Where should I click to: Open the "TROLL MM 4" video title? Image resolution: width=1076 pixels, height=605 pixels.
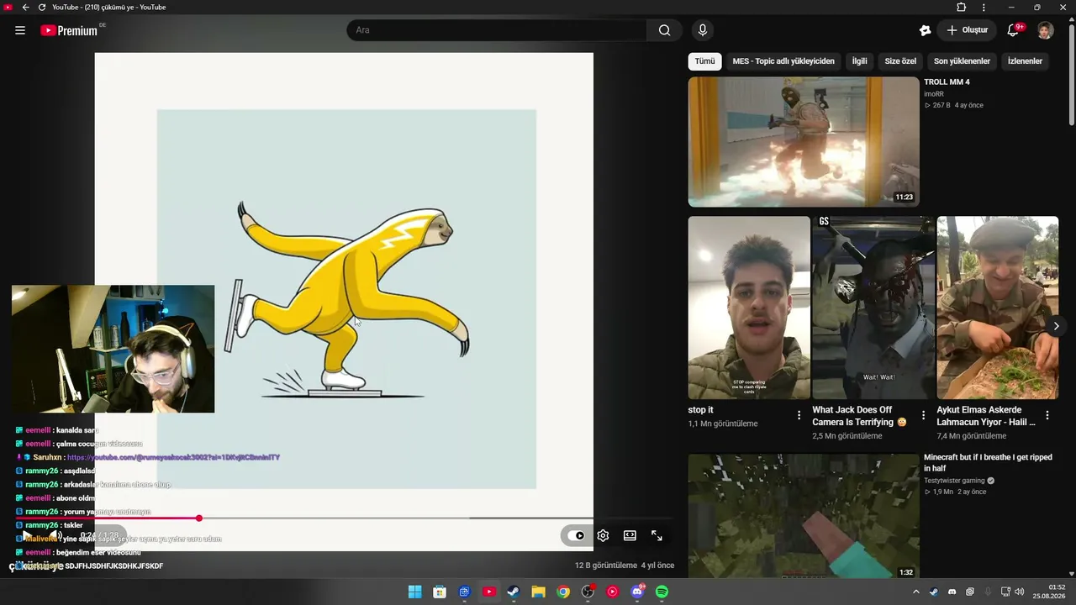coord(947,82)
